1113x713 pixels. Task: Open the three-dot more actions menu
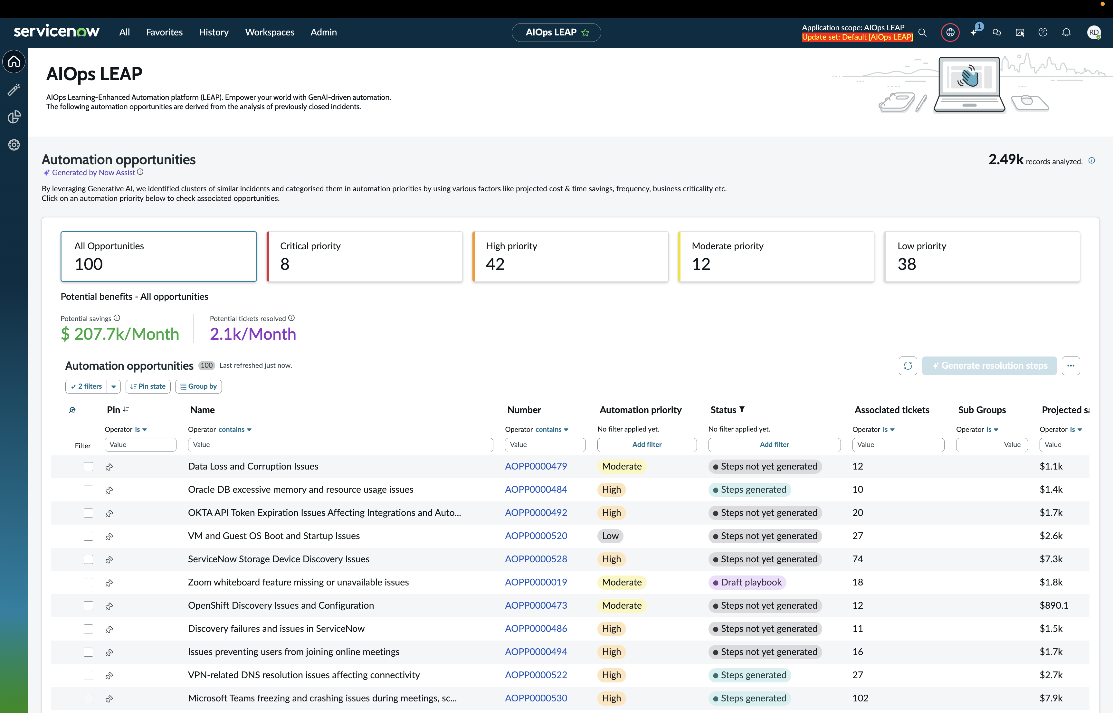[x=1070, y=366]
